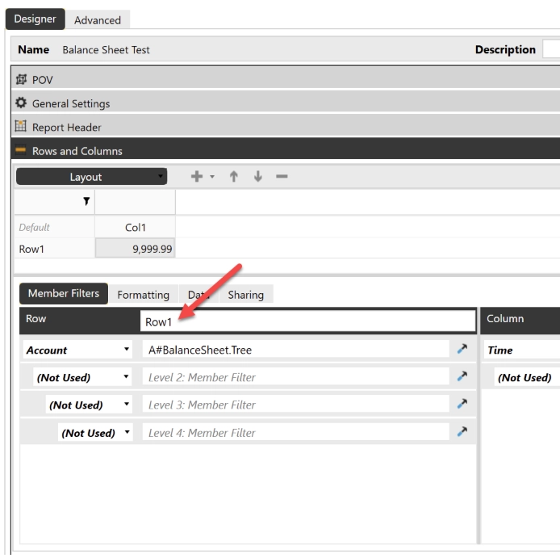Switch to the Formatting tab
560x558 pixels.
[143, 295]
